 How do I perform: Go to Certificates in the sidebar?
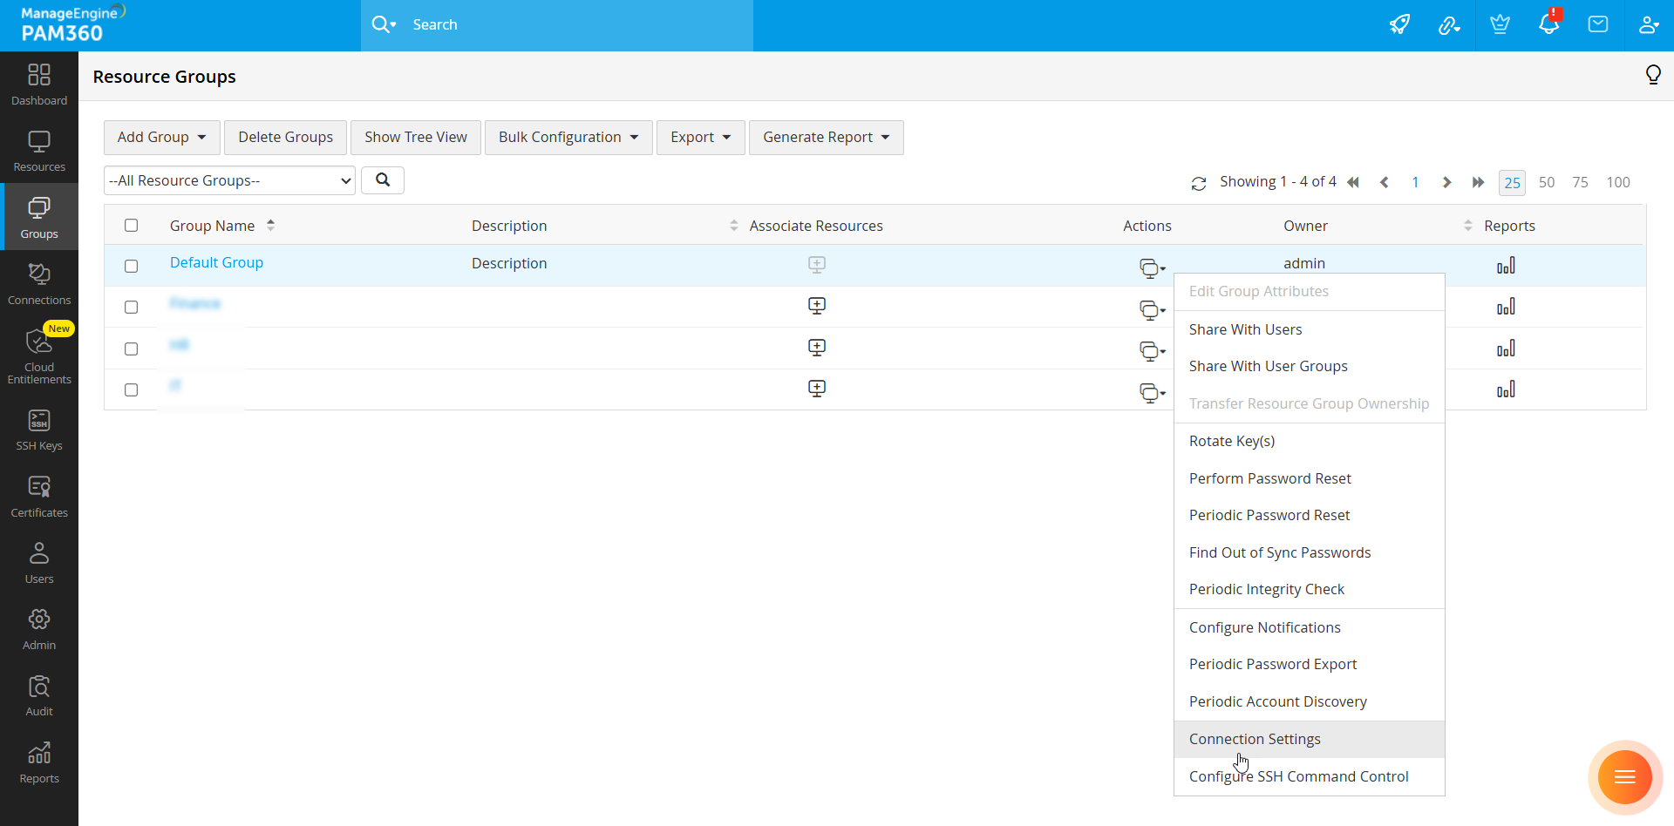click(x=39, y=498)
